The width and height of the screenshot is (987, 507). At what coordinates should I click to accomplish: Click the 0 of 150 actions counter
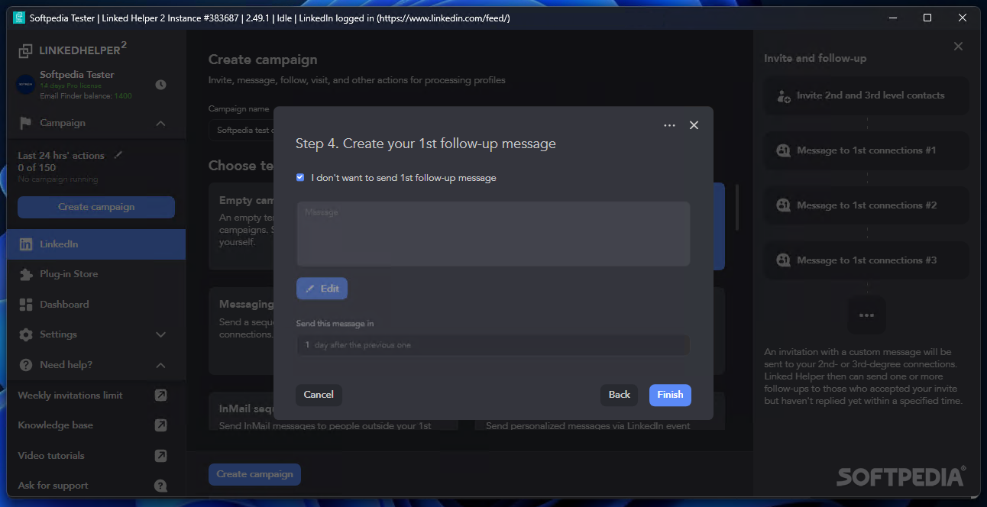tap(37, 167)
